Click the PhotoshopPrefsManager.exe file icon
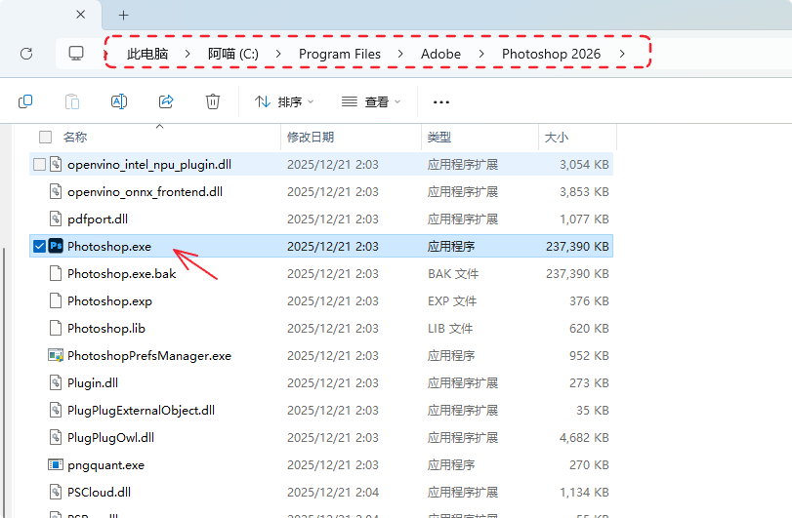This screenshot has width=792, height=518. (56, 356)
